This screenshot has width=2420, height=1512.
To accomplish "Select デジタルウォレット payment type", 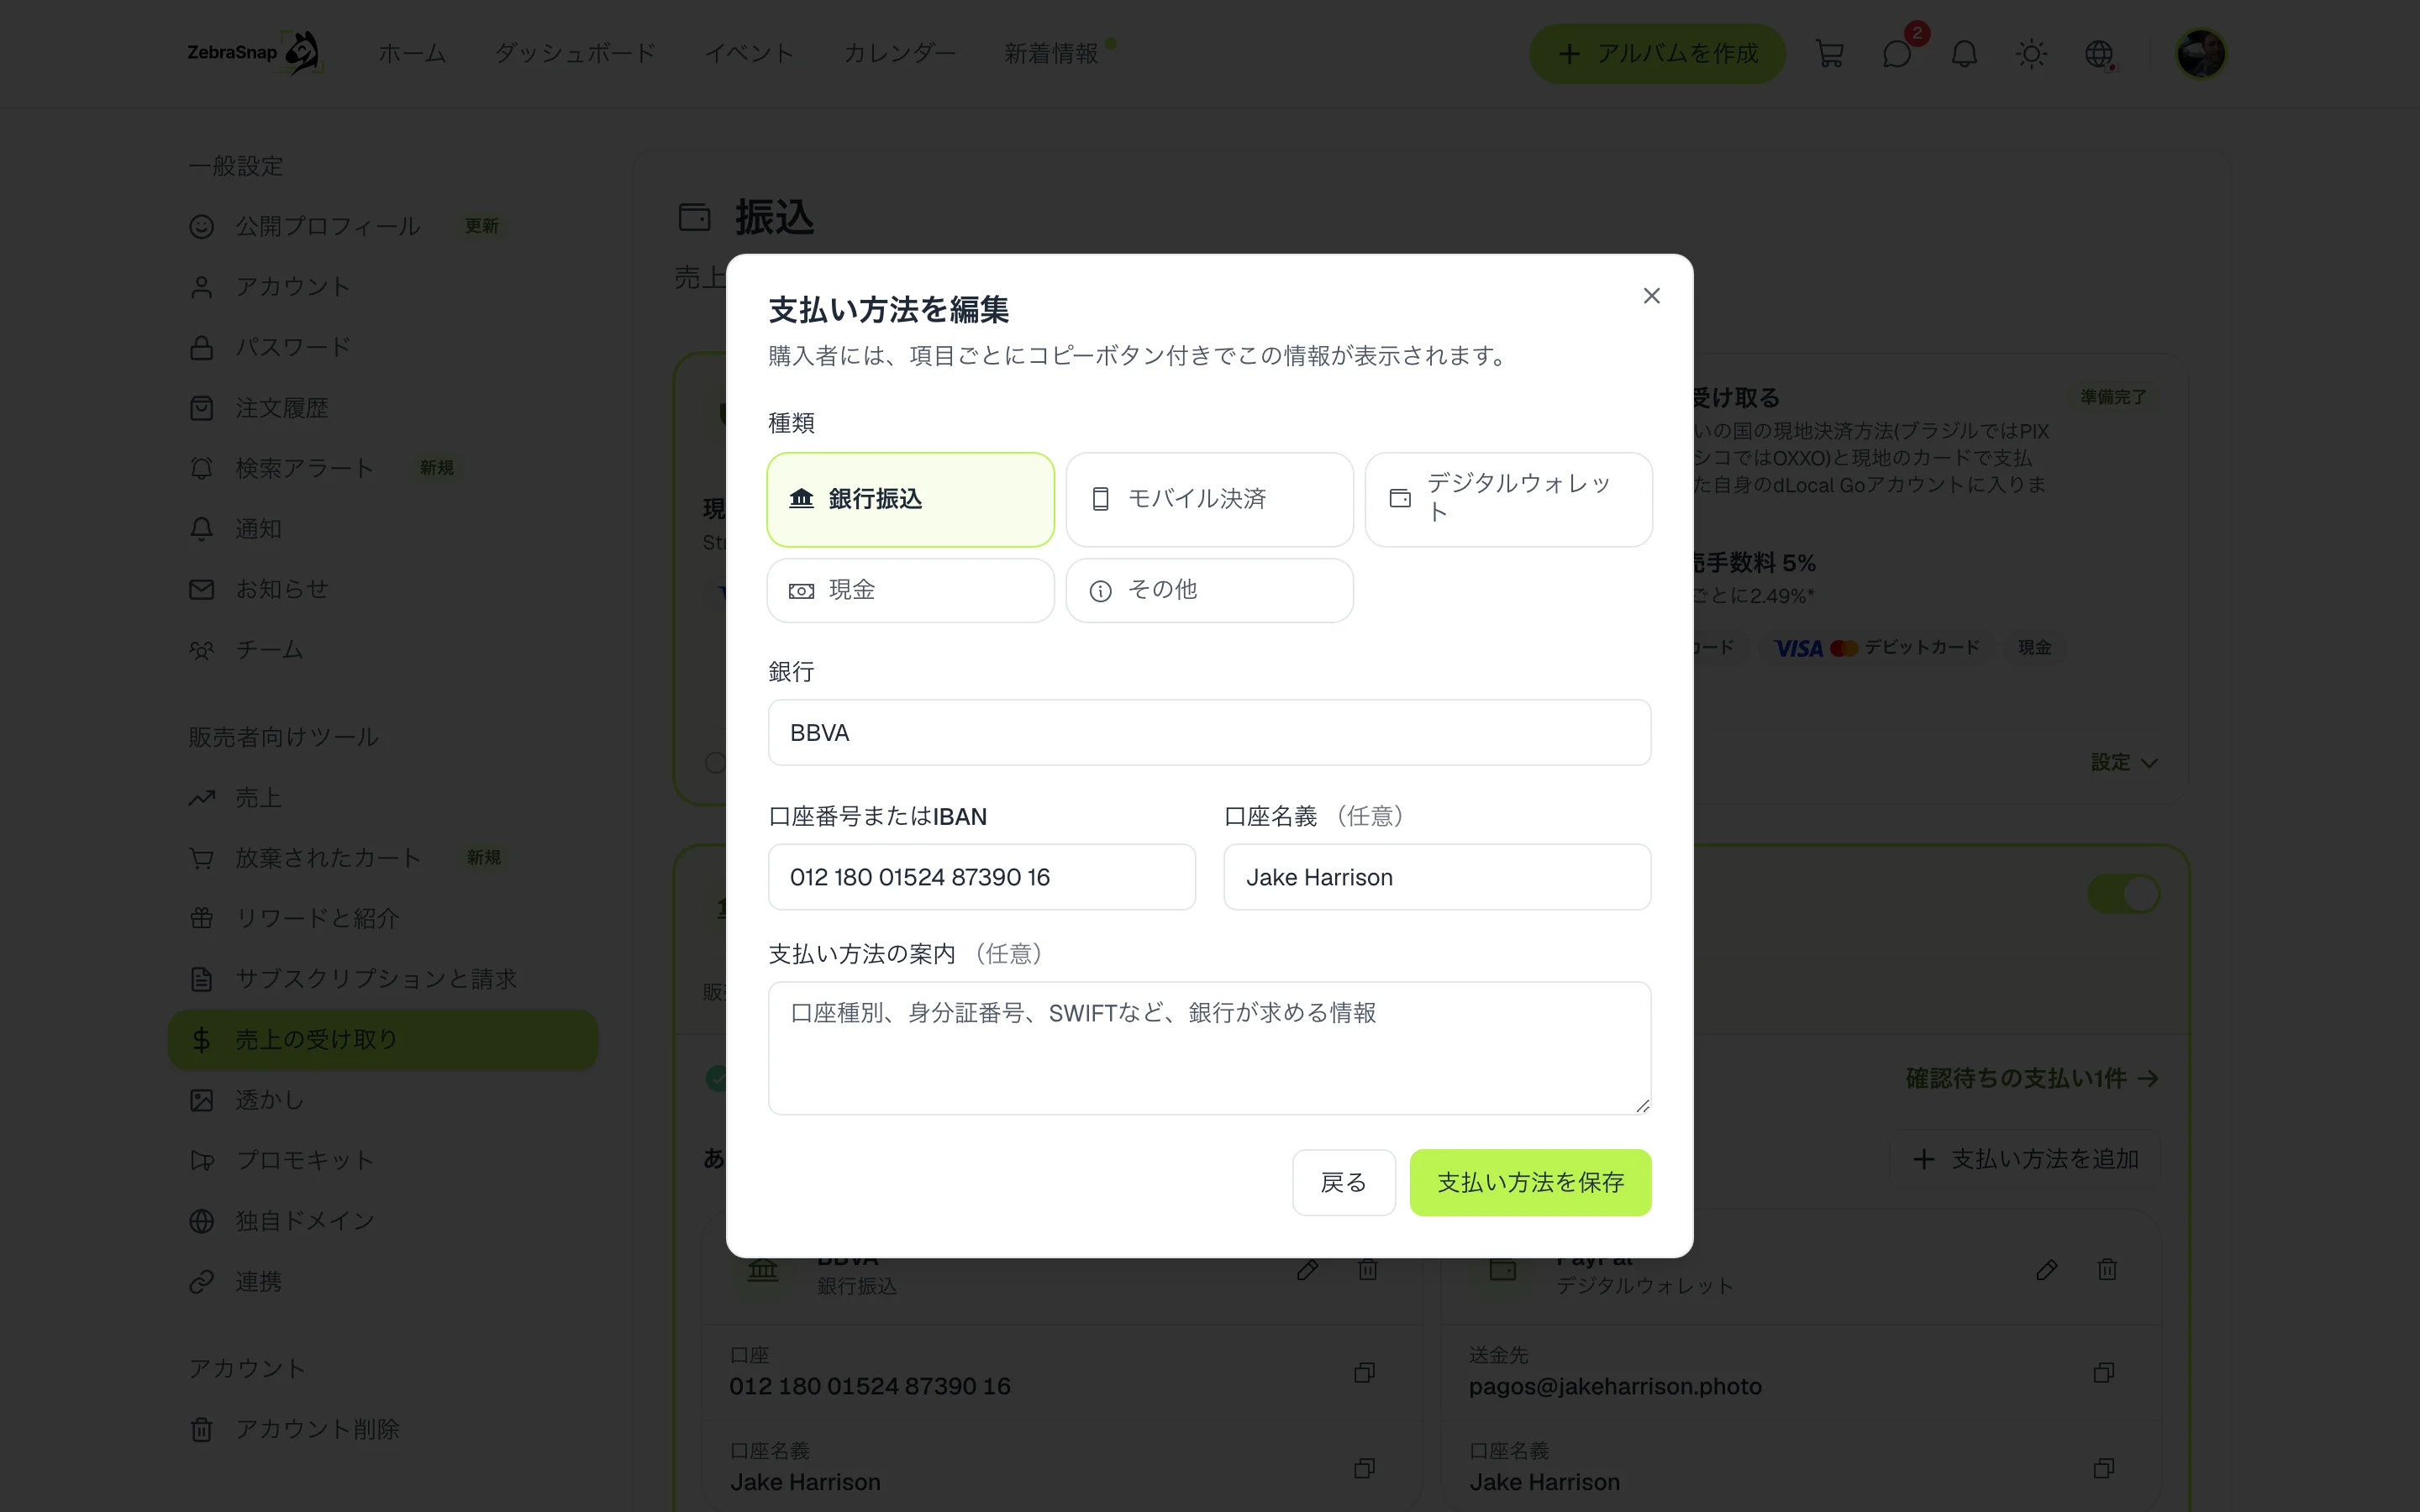I will coord(1508,499).
